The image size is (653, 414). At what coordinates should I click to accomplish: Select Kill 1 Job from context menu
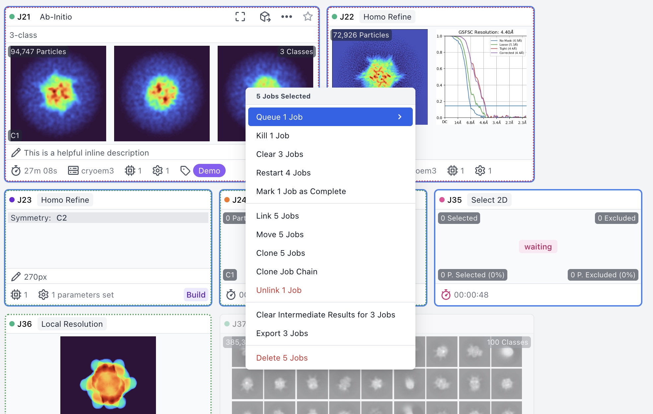coord(273,136)
